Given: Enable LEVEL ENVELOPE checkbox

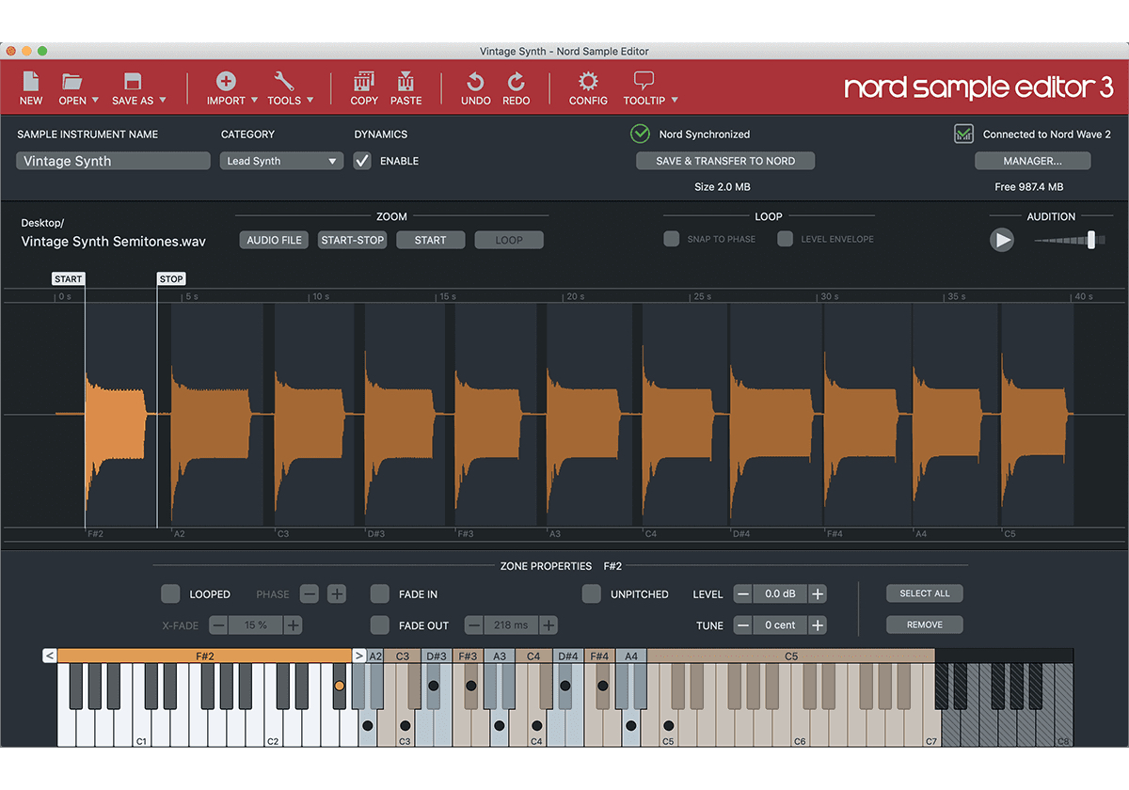Looking at the screenshot, I should pos(785,239).
